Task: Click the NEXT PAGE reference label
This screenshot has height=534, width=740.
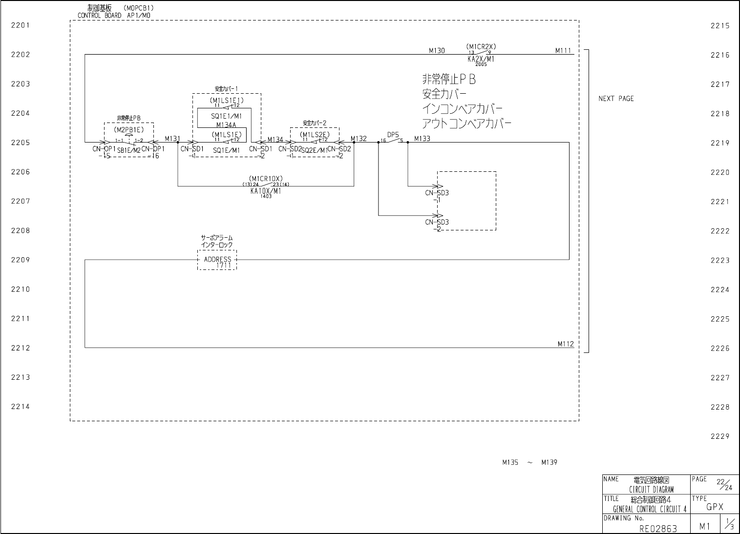Action: (616, 99)
